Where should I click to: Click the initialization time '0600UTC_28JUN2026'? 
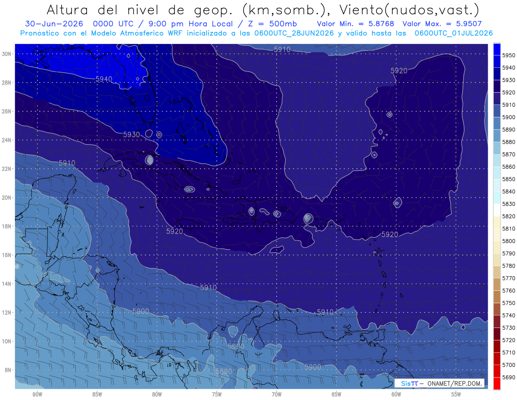pyautogui.click(x=294, y=33)
